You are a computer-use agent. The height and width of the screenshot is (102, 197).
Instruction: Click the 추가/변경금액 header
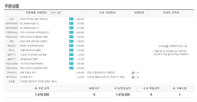pyautogui.click(x=122, y=88)
